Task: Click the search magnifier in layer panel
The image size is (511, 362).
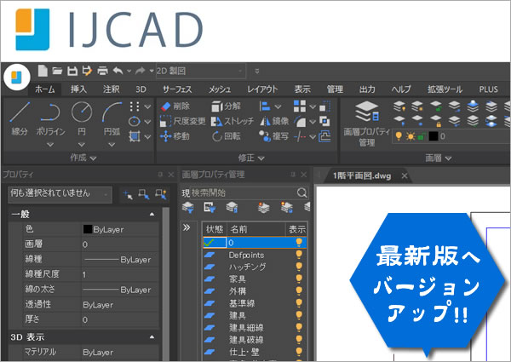Action: (x=302, y=192)
